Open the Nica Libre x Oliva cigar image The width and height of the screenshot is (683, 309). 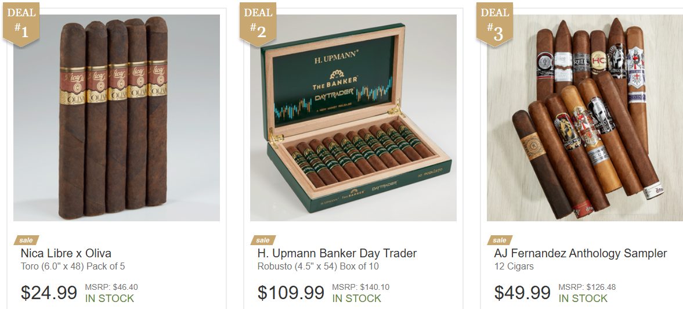pyautogui.click(x=117, y=118)
